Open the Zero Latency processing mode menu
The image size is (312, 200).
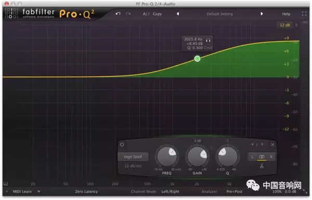click(86, 192)
